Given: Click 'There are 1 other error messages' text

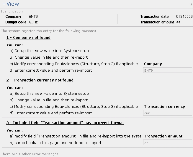Looking at the screenshot, I should 30,154.
